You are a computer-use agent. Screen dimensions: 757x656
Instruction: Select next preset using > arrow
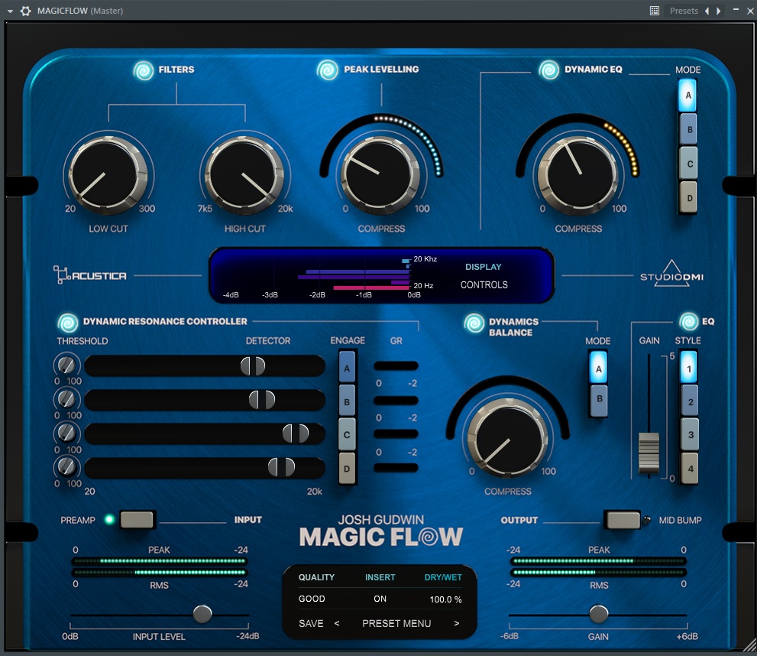[x=457, y=624]
